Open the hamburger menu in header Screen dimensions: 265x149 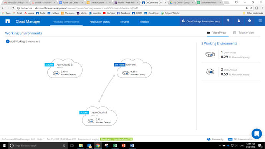click(260, 21)
